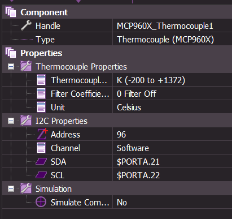Click the I2C Properties folder-wrench icon

[26, 121]
